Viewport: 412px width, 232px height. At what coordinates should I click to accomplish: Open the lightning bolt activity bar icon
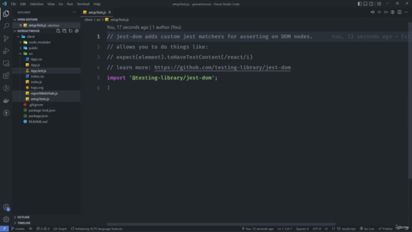[6, 113]
